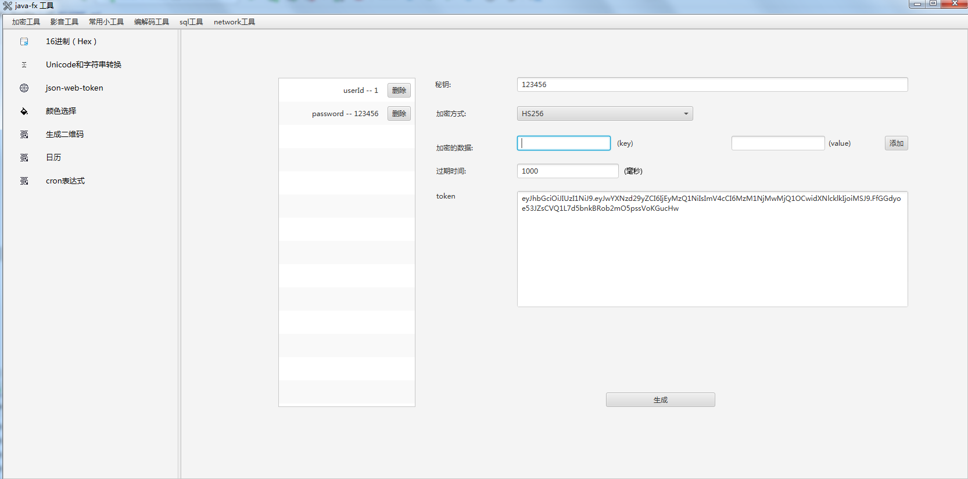Click the 添加 button
This screenshot has width=968, height=479.
pos(896,143)
